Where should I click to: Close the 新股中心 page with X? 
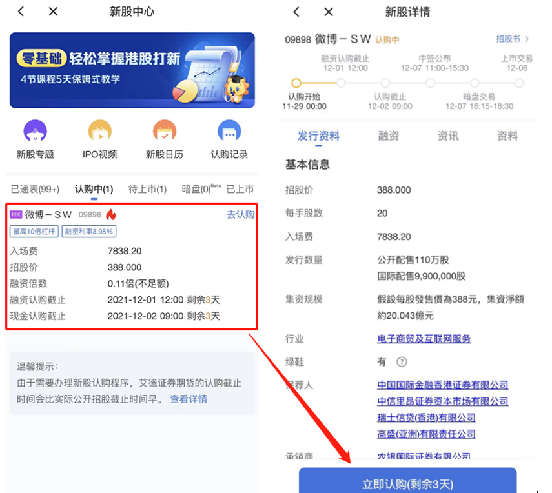tap(53, 12)
